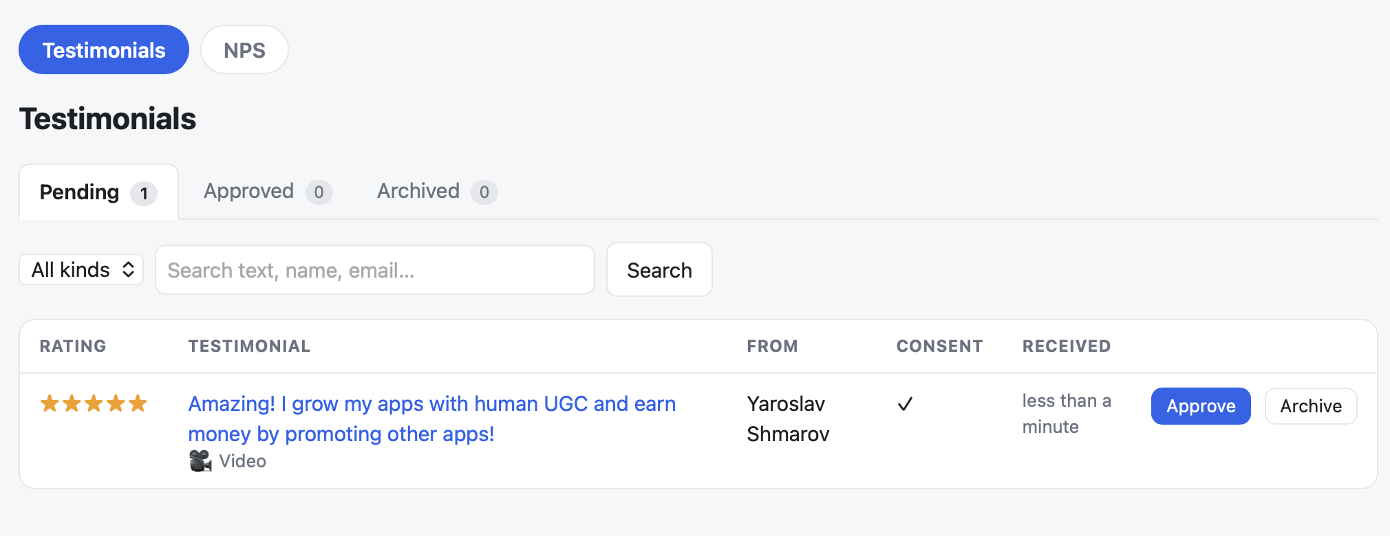
Task: Click the Approved count badge
Action: click(319, 192)
